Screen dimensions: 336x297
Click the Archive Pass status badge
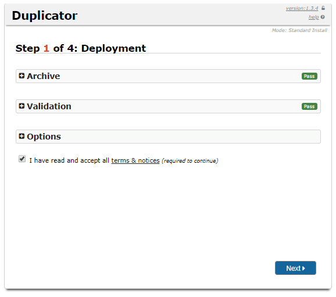(309, 76)
